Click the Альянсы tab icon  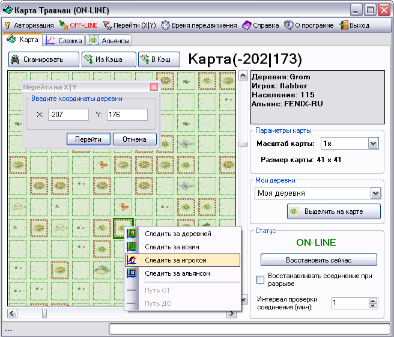click(94, 40)
